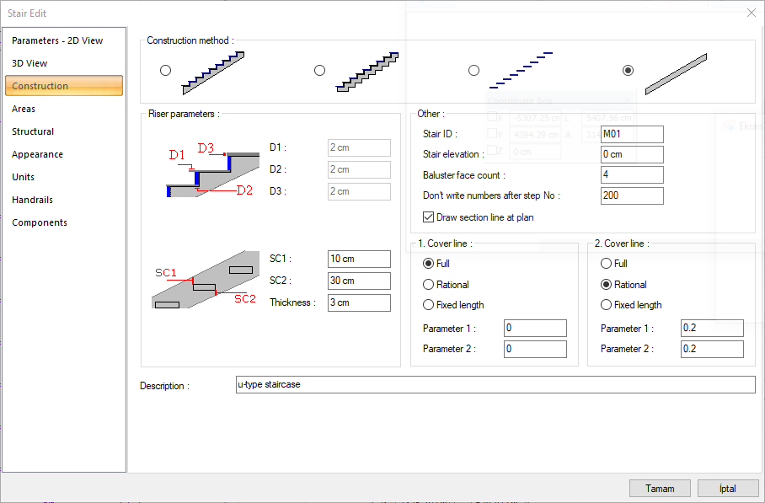The image size is (765, 503).
Task: Go to the Structural tab
Action: 33,131
